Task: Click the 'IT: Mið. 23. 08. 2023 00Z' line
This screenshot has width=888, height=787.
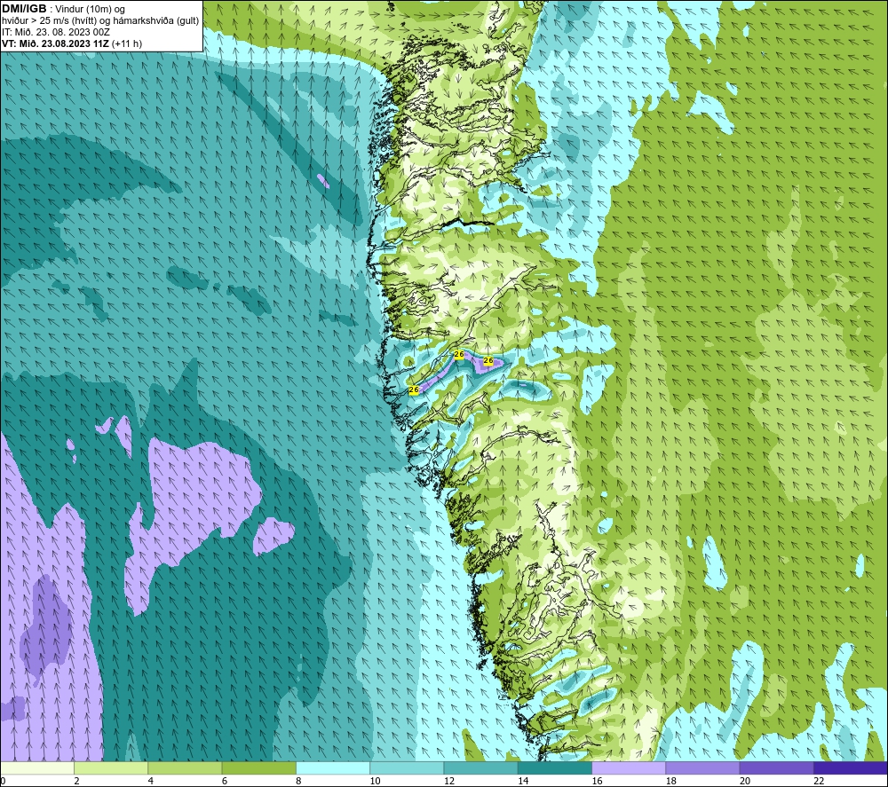Action: click(x=56, y=32)
